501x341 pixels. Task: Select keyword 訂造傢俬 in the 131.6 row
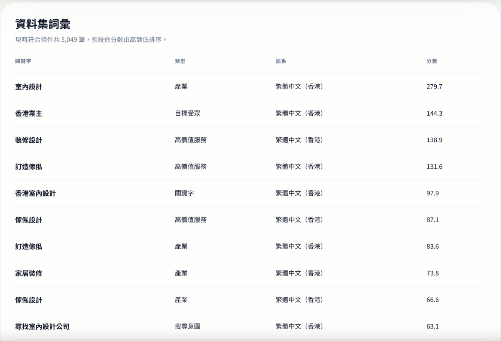coord(29,167)
